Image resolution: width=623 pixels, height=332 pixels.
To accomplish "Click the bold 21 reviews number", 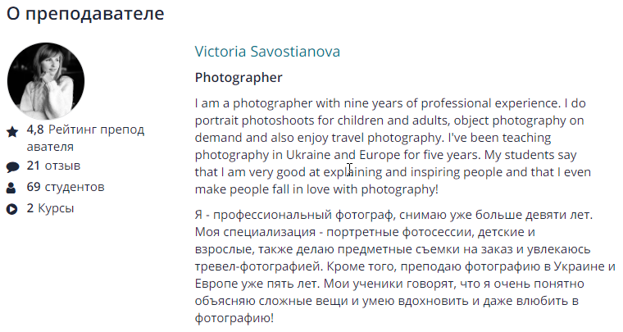I will (x=34, y=166).
